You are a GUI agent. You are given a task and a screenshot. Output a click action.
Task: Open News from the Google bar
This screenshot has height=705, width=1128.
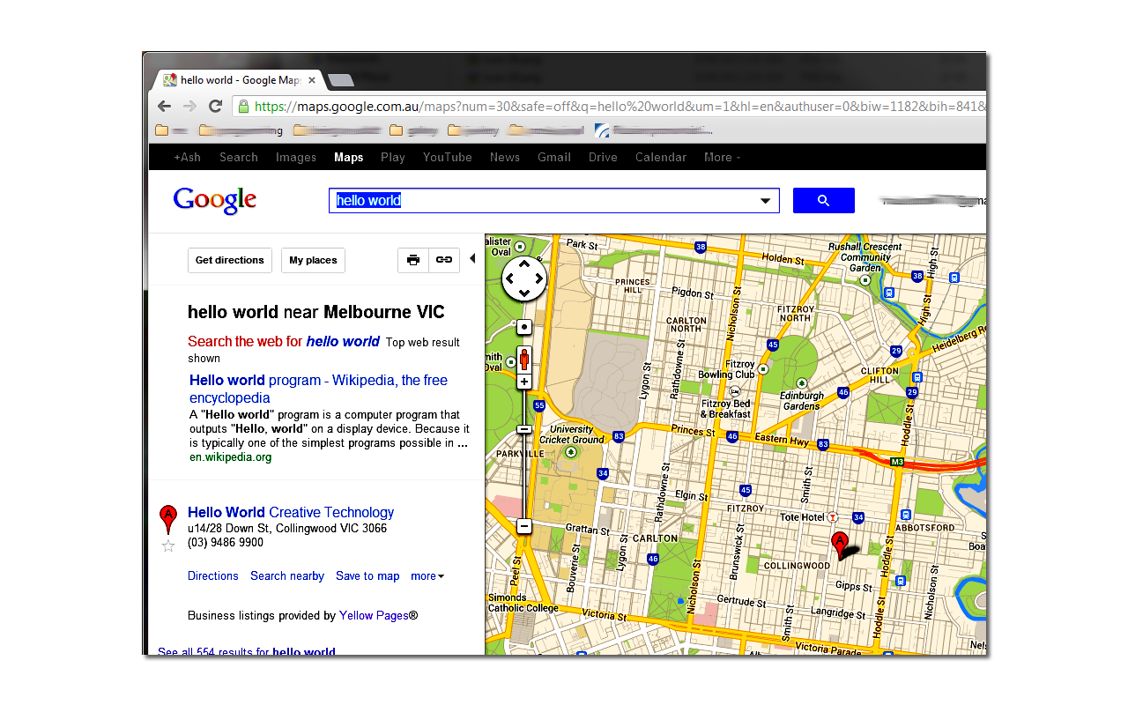tap(505, 157)
